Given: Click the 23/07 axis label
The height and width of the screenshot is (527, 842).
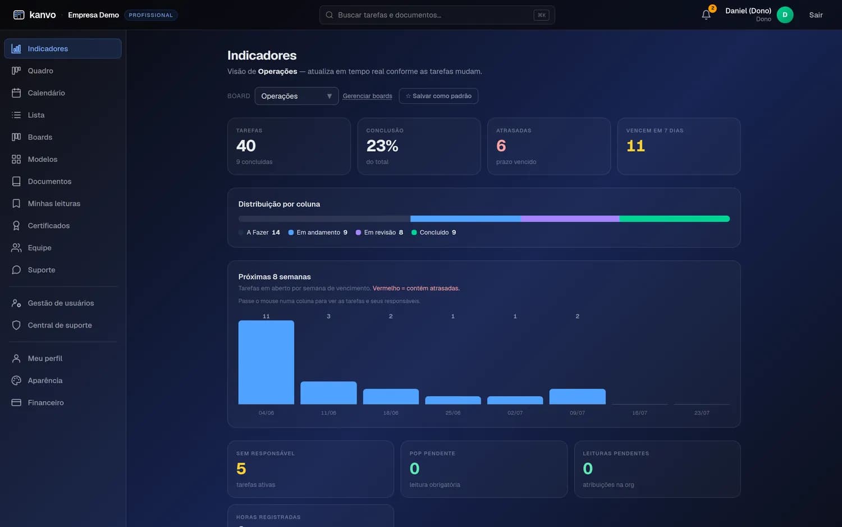Looking at the screenshot, I should (702, 413).
